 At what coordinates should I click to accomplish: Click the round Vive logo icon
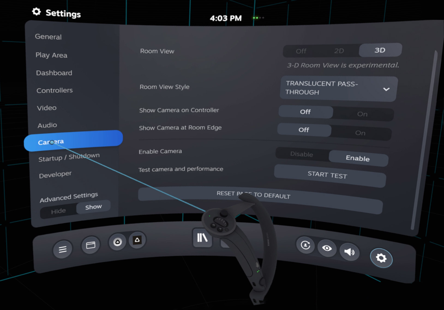(x=118, y=242)
